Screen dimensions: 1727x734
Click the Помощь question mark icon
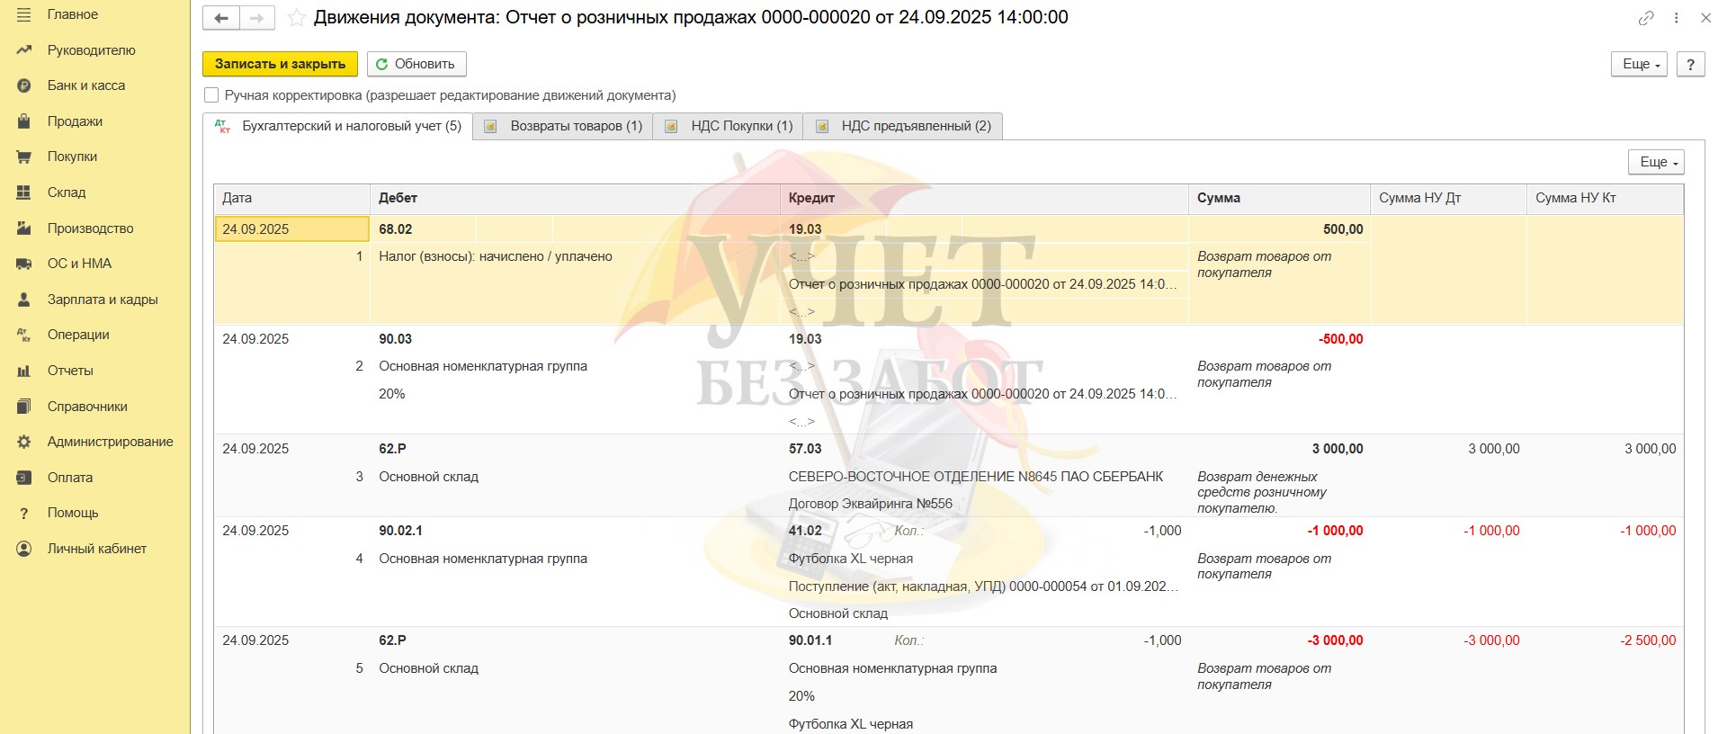click(x=24, y=513)
